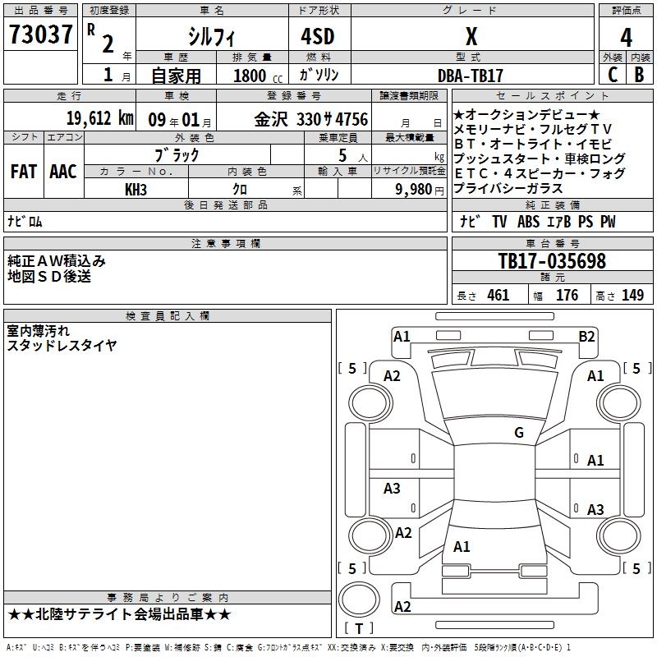Screen dimensions: 657x657
Task: Click the ★オークションデビュー★ sales point
Action: click(x=526, y=114)
